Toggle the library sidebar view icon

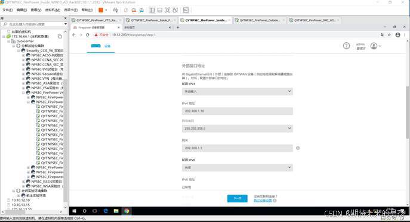[152, 10]
